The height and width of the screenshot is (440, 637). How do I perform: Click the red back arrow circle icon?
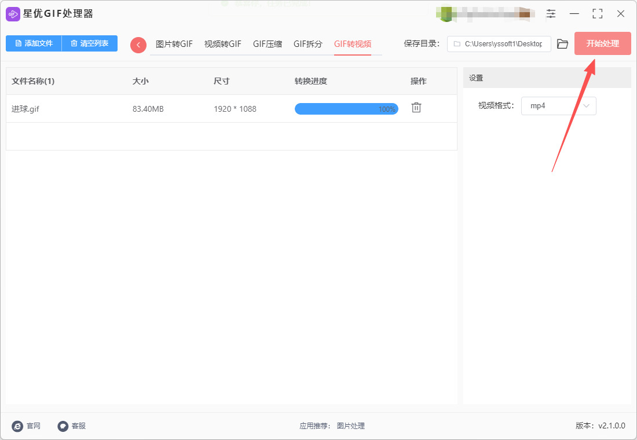point(138,45)
